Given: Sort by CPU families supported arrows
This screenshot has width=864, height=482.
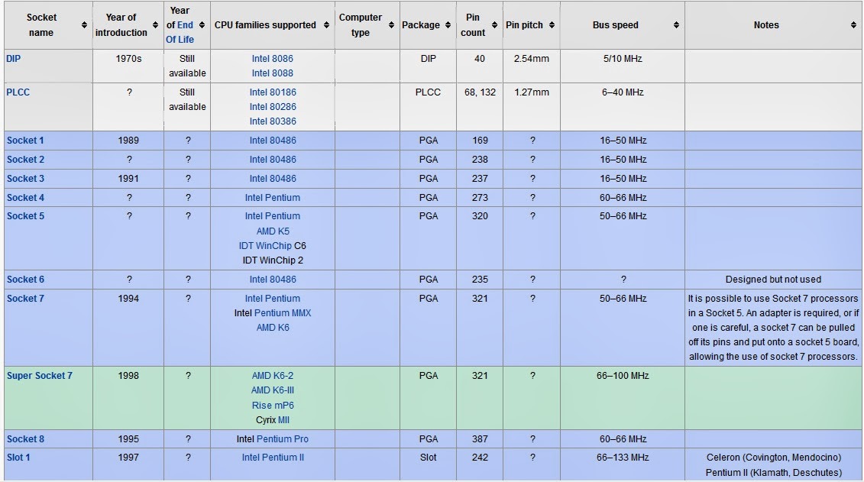Looking at the screenshot, I should [326, 24].
